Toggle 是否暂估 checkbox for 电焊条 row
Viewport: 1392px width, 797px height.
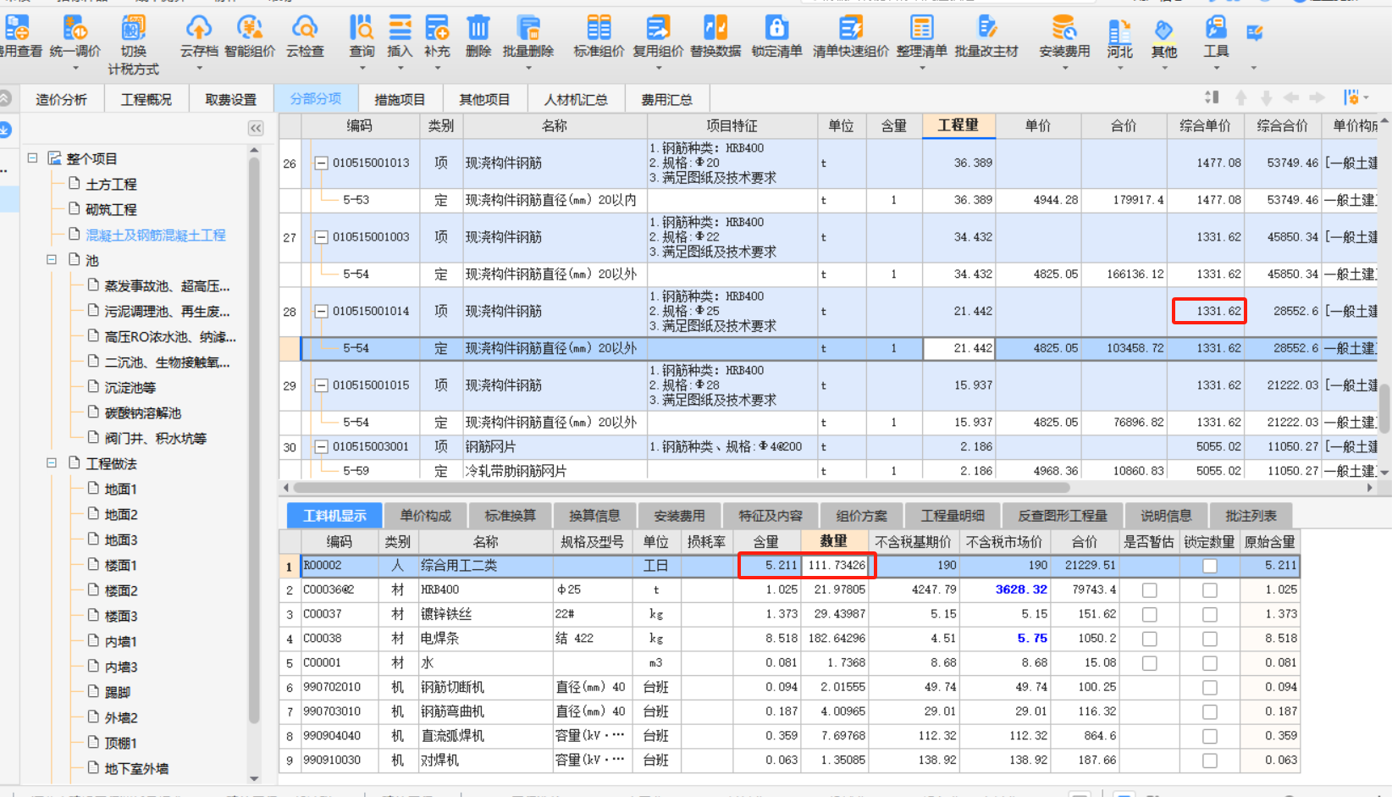coord(1149,639)
